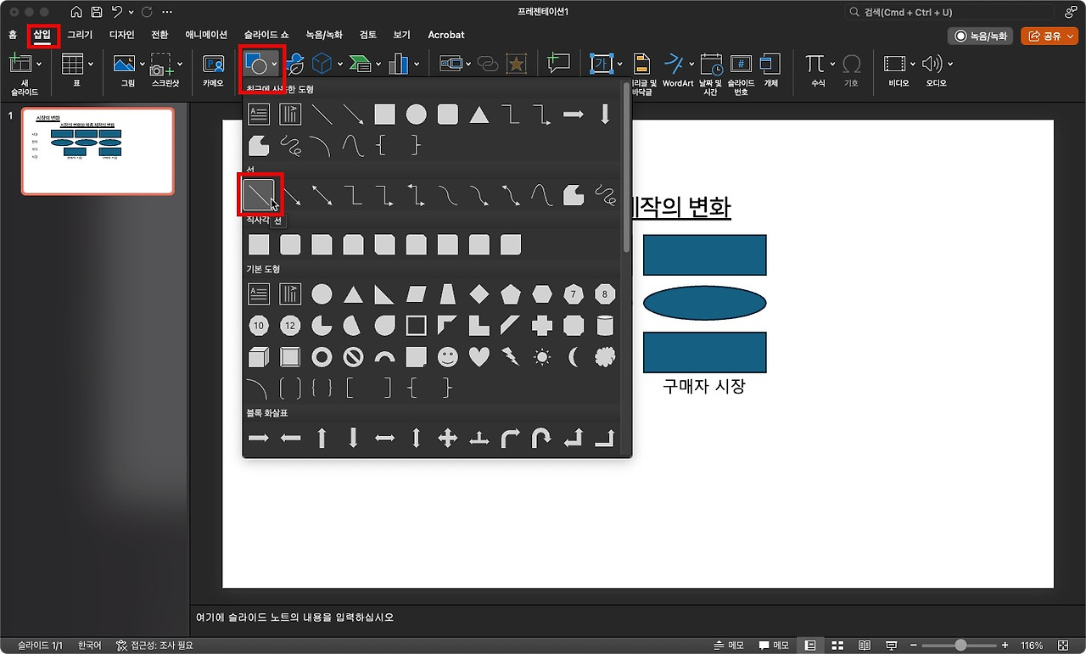Viewport: 1086px width, 654px height.
Task: Toggle comments 메모 with speech bubble icon
Action: (774, 646)
